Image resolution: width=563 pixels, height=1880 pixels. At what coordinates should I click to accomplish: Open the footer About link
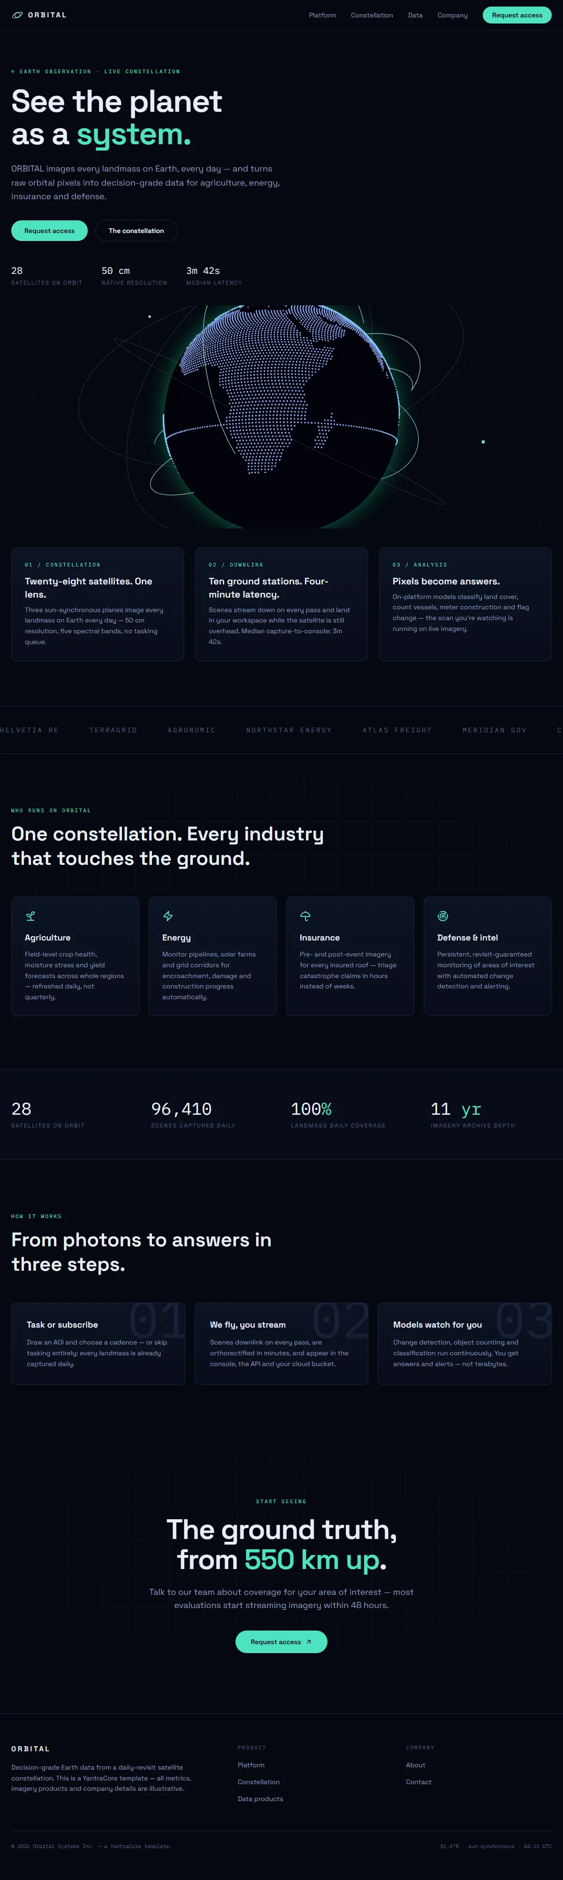(x=416, y=1765)
